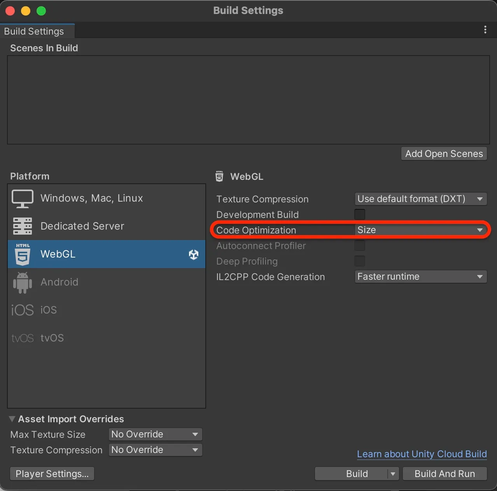
Task: Select the iOS platform row
Action: click(x=107, y=310)
